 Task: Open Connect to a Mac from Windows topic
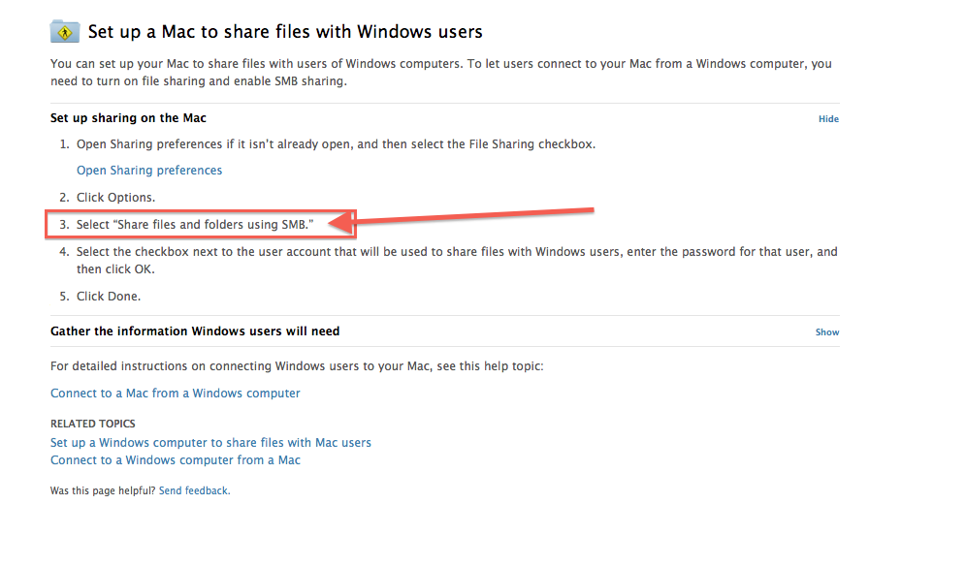click(175, 394)
